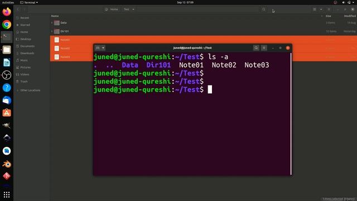Open a new tab in the terminal
The height and width of the screenshot is (201, 357).
tap(98, 48)
